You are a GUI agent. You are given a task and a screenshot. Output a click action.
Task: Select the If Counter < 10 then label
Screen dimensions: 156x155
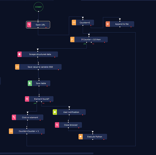[91, 39]
